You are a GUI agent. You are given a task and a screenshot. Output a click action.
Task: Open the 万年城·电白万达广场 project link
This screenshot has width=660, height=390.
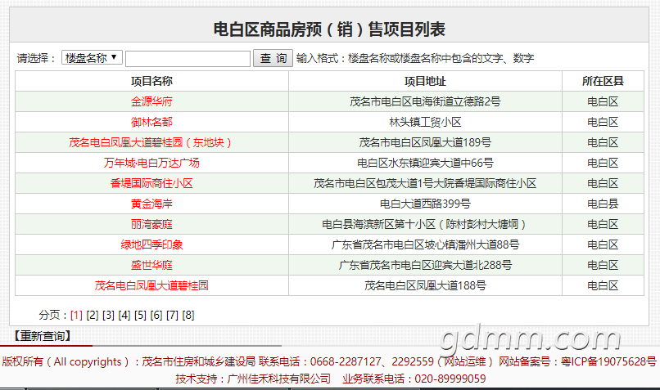[151, 164]
